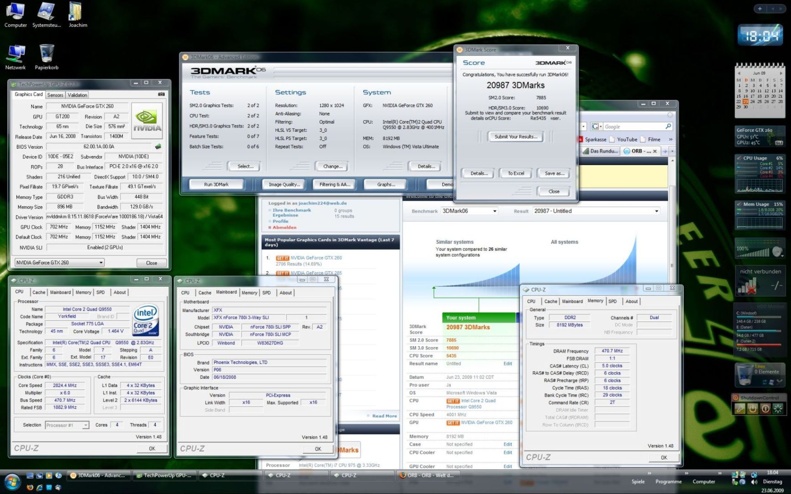Viewport: 791px width, 494px height.
Task: Click the BIOS save icon in GPU-Z
Action: coord(158,146)
